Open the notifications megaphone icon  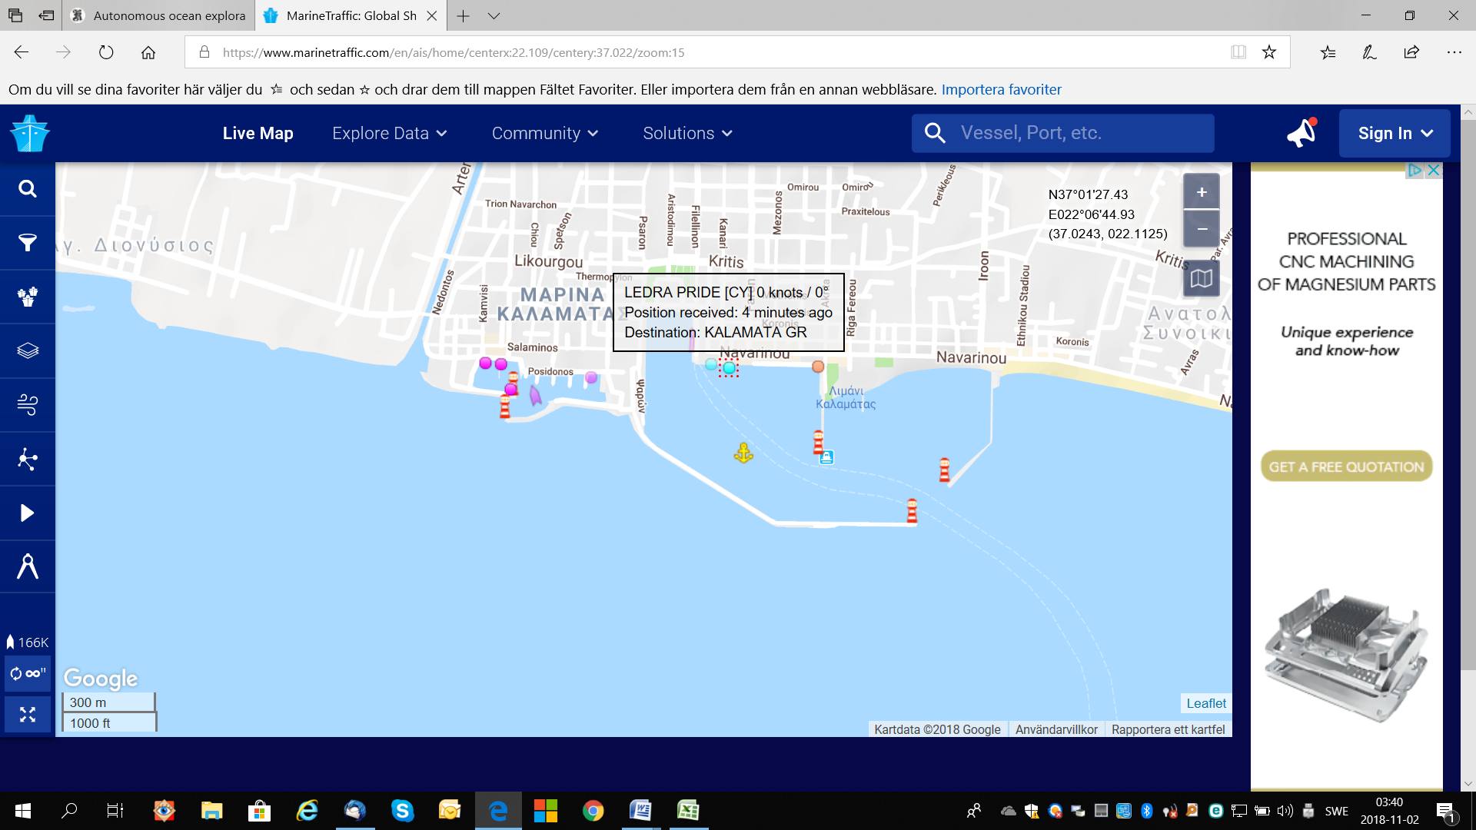pyautogui.click(x=1301, y=133)
